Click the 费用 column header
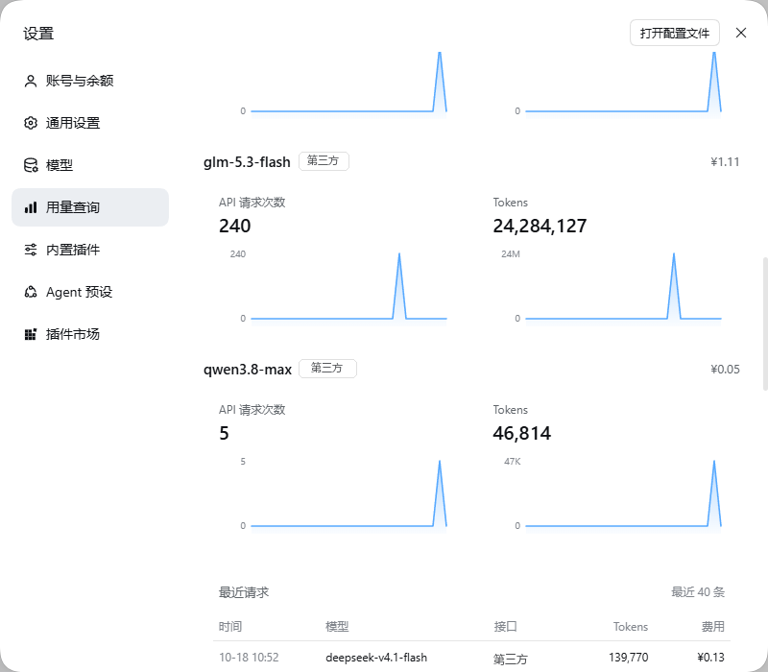This screenshot has width=768, height=672. [x=712, y=627]
